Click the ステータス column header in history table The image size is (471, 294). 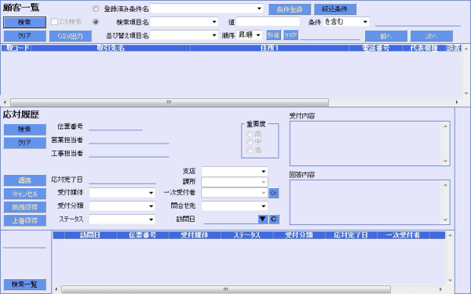(247, 235)
